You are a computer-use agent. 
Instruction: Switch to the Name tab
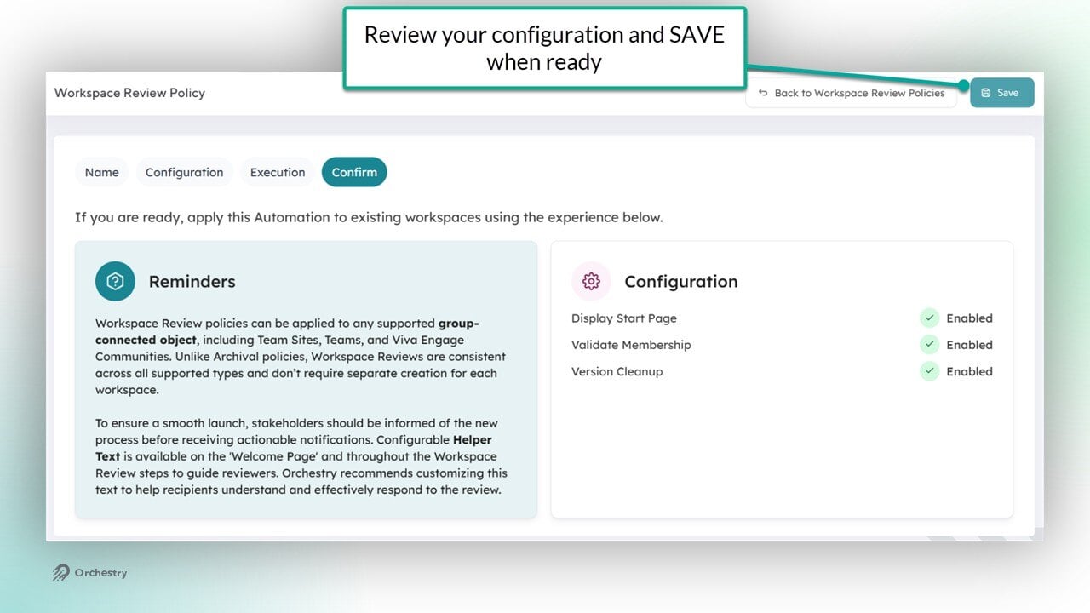click(102, 172)
